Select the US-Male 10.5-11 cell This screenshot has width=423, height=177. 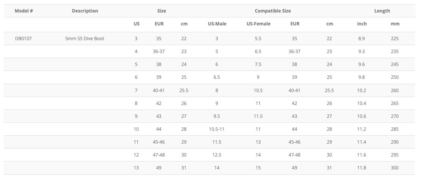[217, 129]
